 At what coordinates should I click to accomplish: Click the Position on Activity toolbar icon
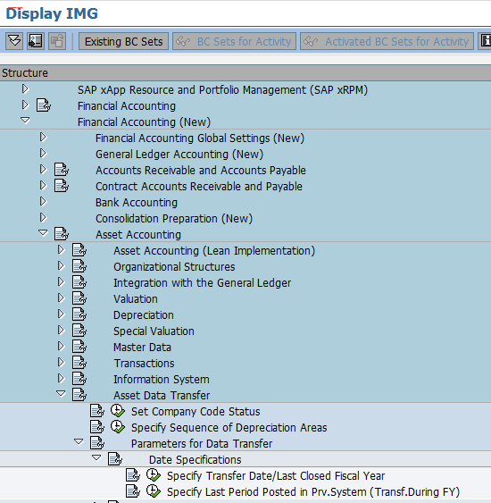(x=36, y=41)
